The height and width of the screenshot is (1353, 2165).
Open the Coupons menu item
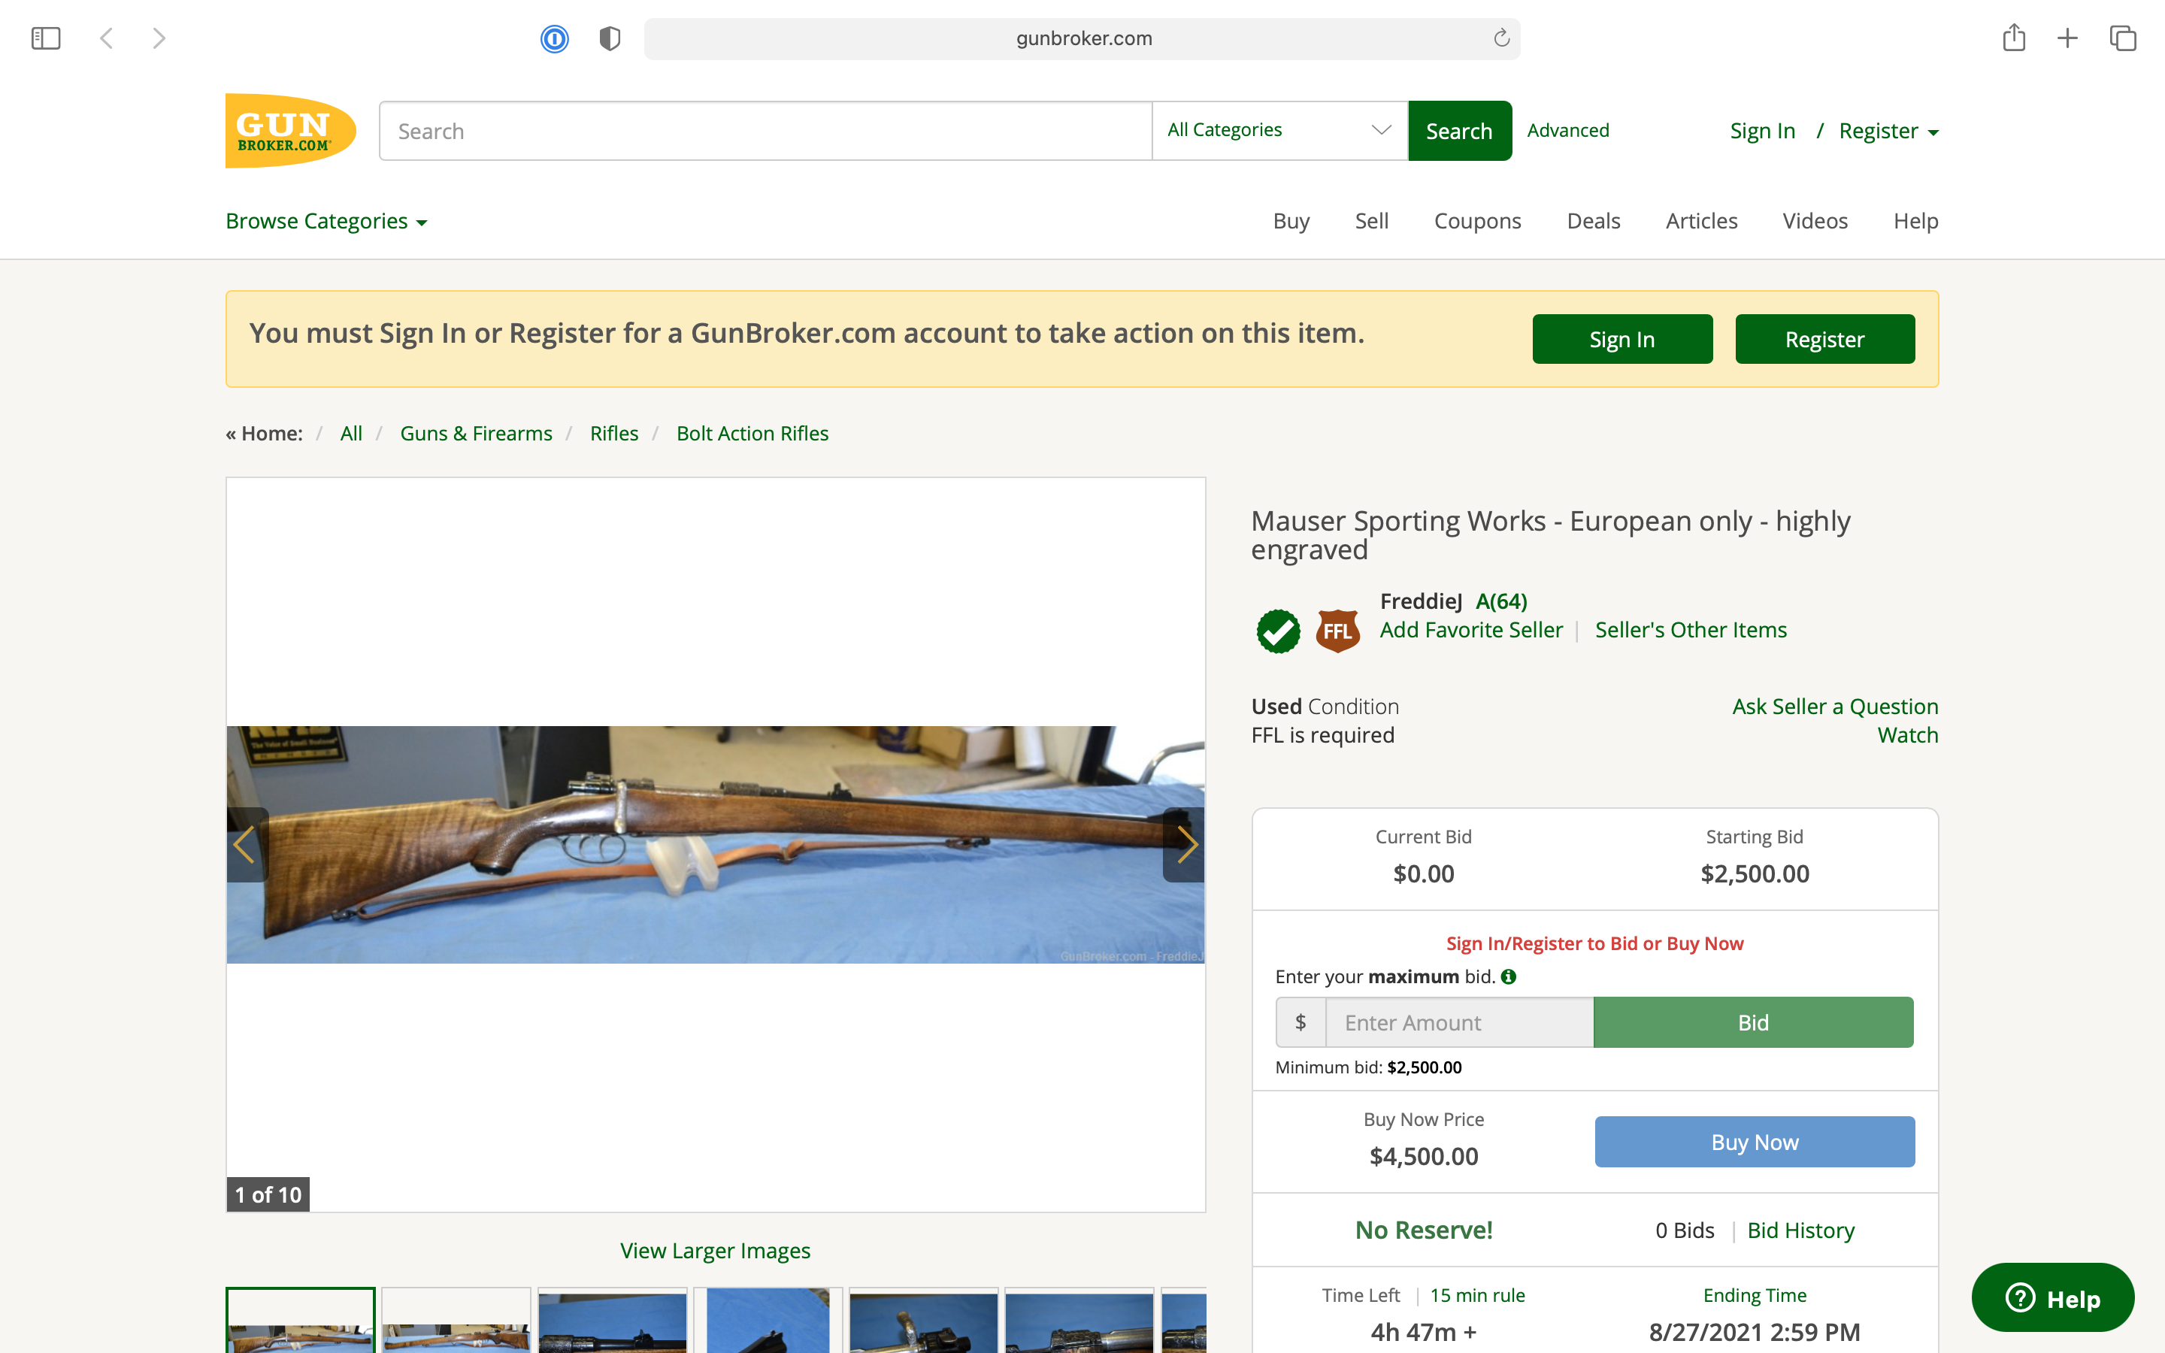click(x=1477, y=221)
